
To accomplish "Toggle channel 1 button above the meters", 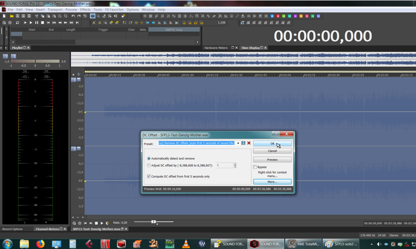I will click(6, 56).
